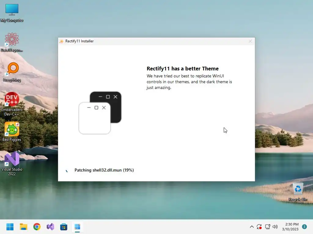The width and height of the screenshot is (313, 234).
Task: Open File Explorer from the taskbar
Action: pyautogui.click(x=23, y=227)
